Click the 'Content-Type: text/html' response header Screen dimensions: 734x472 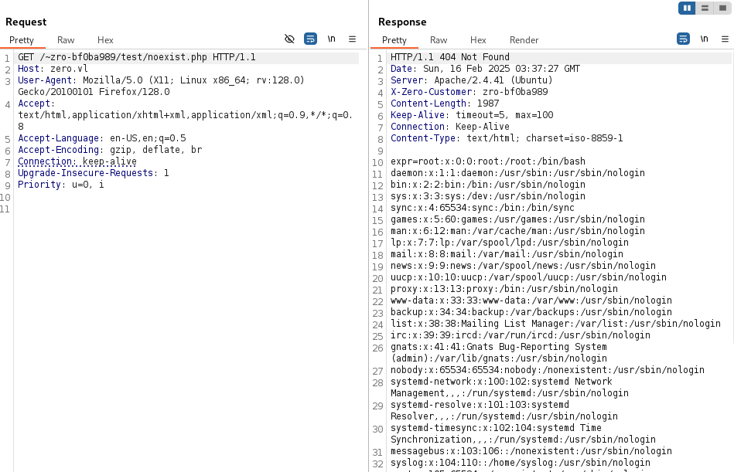507,138
